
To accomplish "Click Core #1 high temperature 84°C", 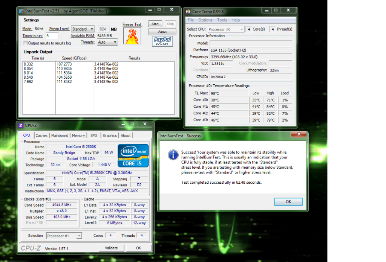I will click(271, 107).
